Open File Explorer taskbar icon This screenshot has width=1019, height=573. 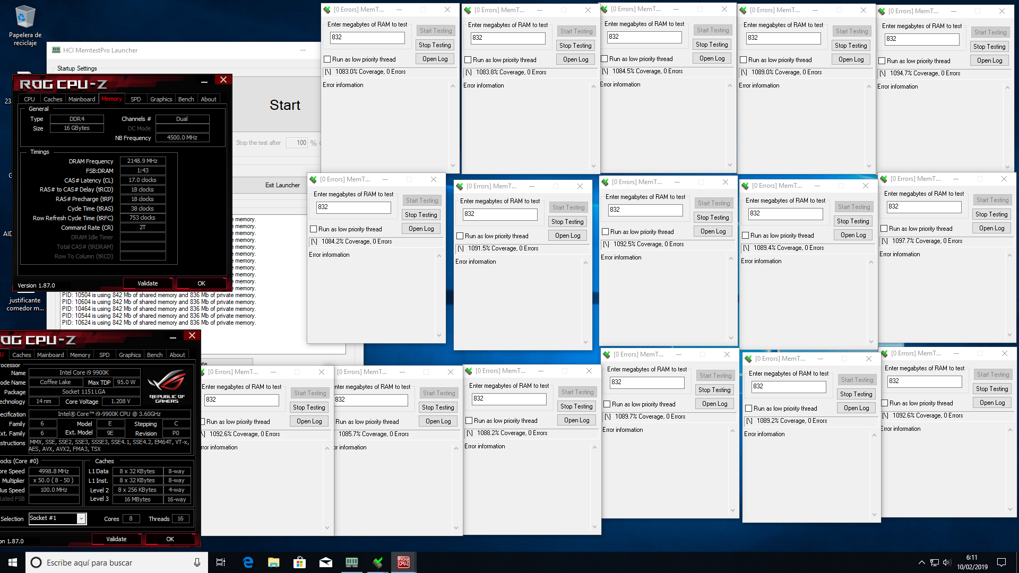[x=274, y=562]
